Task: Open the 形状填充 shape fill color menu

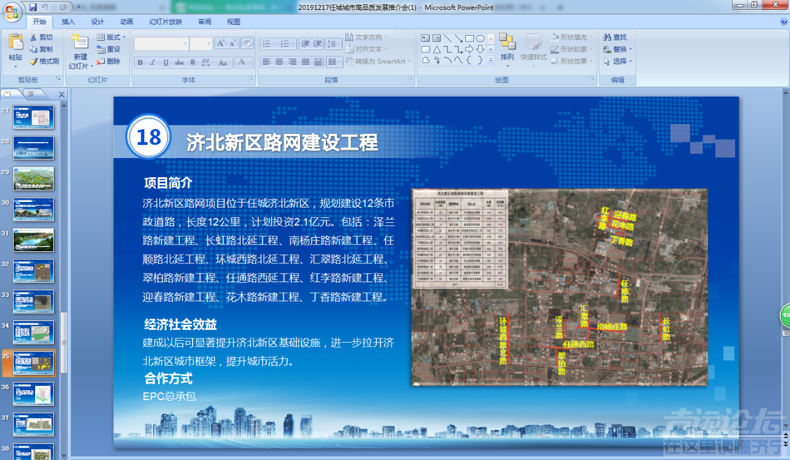Action: coord(573,37)
